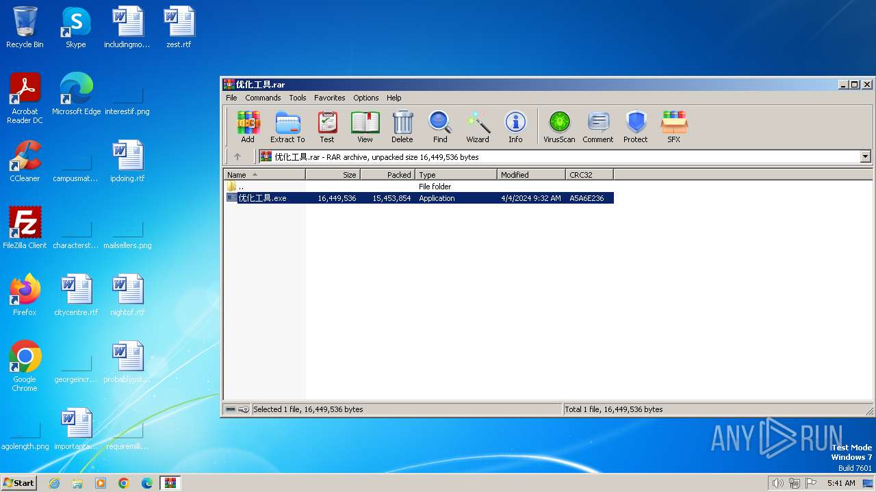
Task: Click the Info toolbar icon
Action: click(515, 127)
